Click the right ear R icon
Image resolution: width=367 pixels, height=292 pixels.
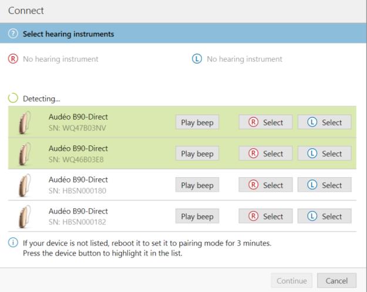[x=13, y=59]
